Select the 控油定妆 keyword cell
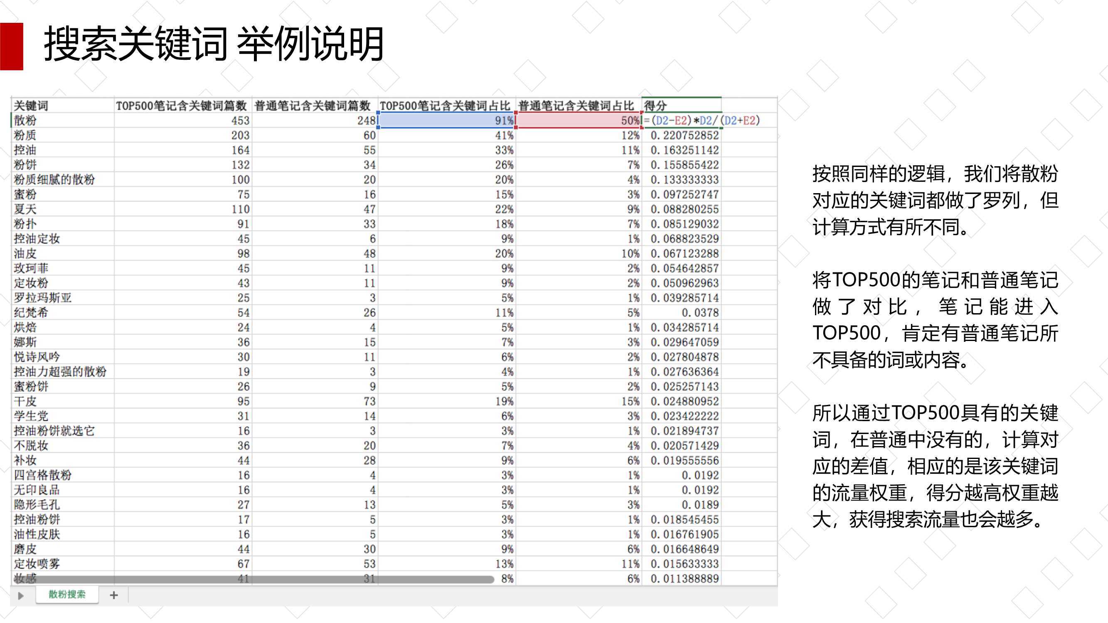The height and width of the screenshot is (623, 1108). pos(62,239)
